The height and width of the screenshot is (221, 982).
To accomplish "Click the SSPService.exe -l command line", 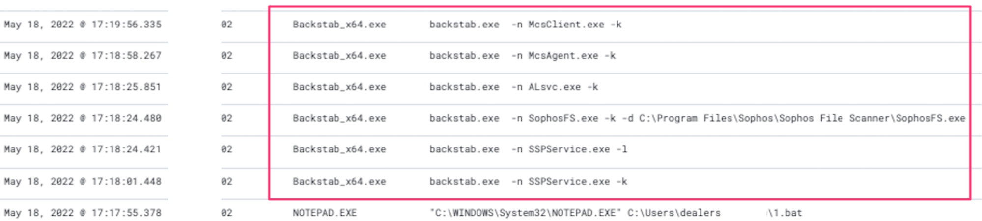I will [x=528, y=149].
